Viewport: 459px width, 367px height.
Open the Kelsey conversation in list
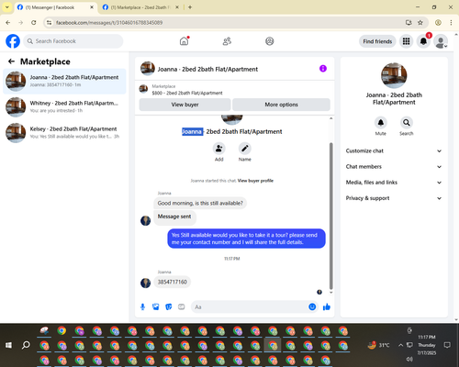64,133
